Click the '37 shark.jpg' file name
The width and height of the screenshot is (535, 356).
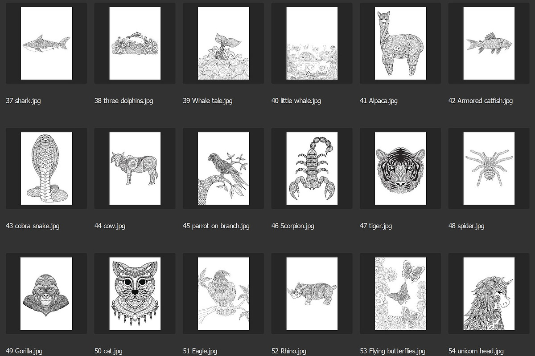pyautogui.click(x=23, y=101)
